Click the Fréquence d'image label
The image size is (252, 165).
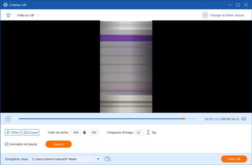120,133
